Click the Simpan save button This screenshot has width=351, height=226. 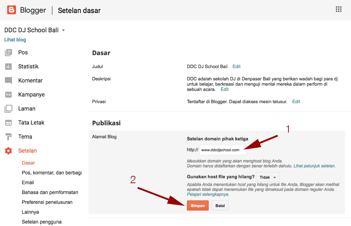[198, 206]
